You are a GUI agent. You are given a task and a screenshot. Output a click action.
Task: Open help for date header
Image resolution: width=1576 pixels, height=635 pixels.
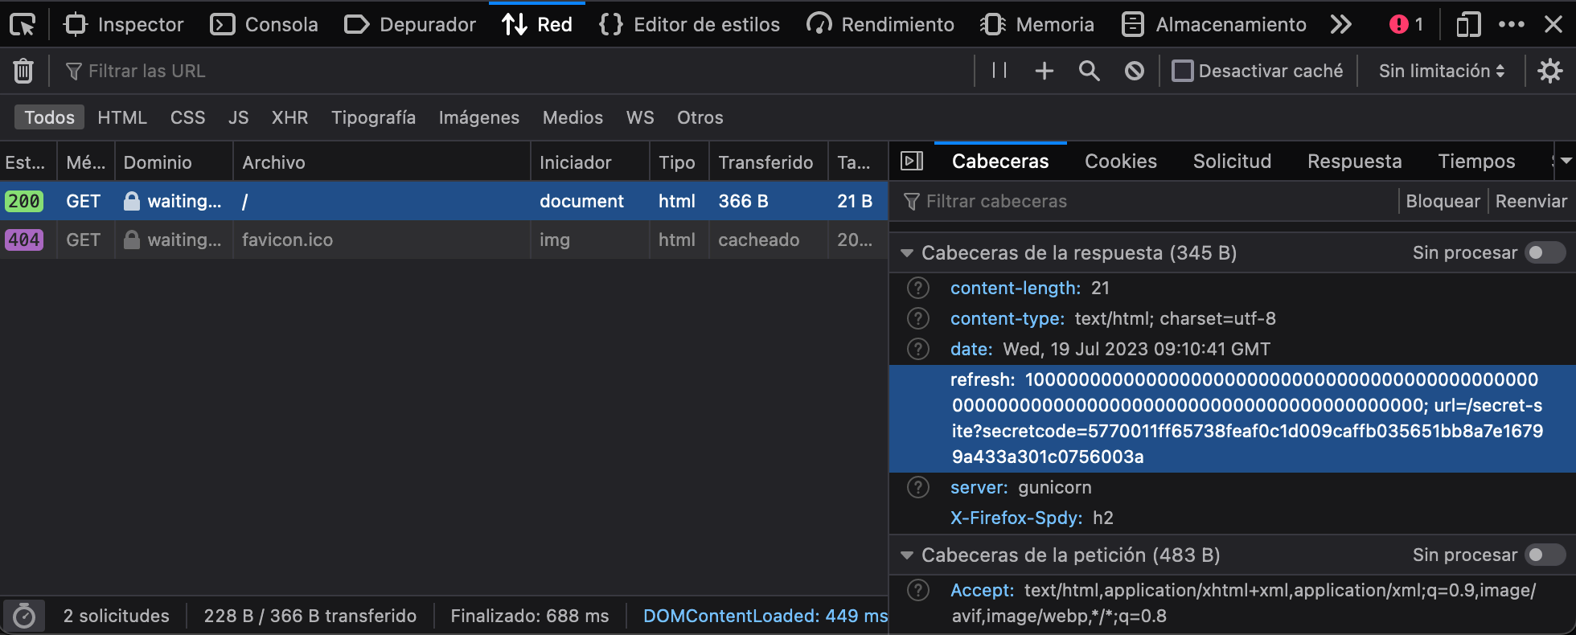click(x=917, y=349)
